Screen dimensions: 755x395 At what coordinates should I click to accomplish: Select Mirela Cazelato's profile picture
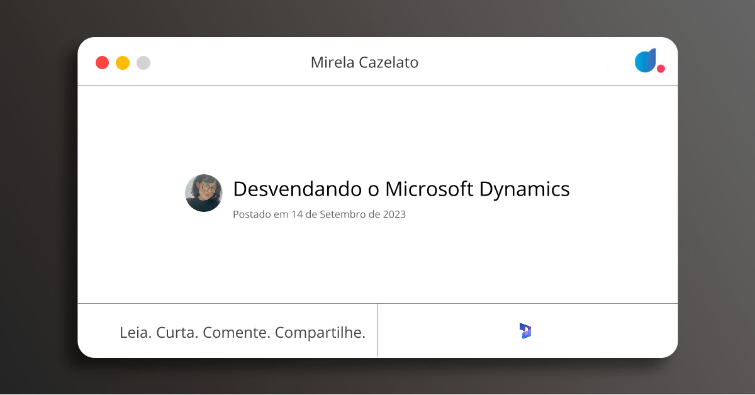[x=203, y=193]
